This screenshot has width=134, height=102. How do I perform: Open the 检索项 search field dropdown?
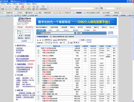click(x=51, y=40)
